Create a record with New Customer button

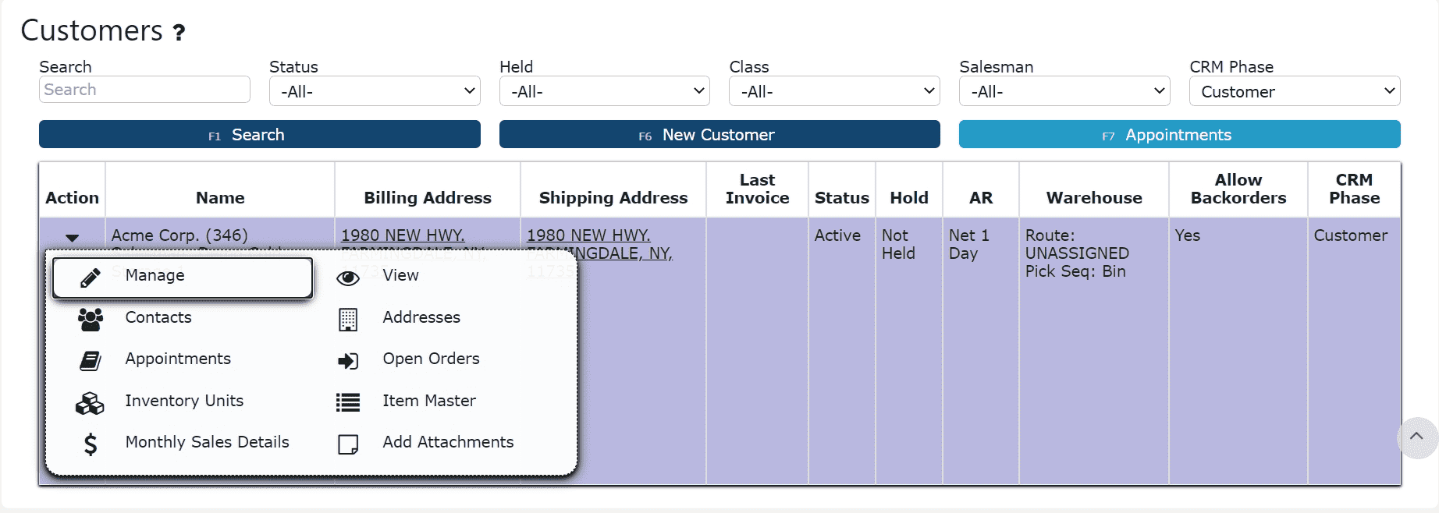[x=719, y=135]
